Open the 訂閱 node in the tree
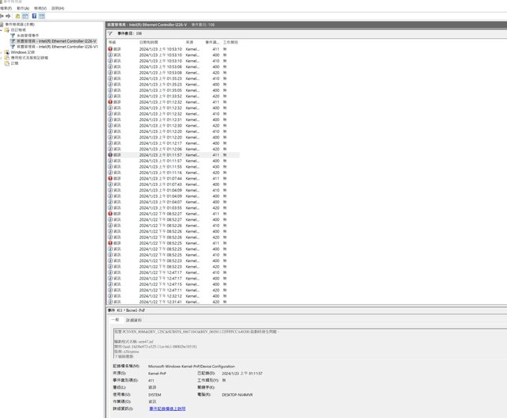The height and width of the screenshot is (418, 507). [x=14, y=63]
